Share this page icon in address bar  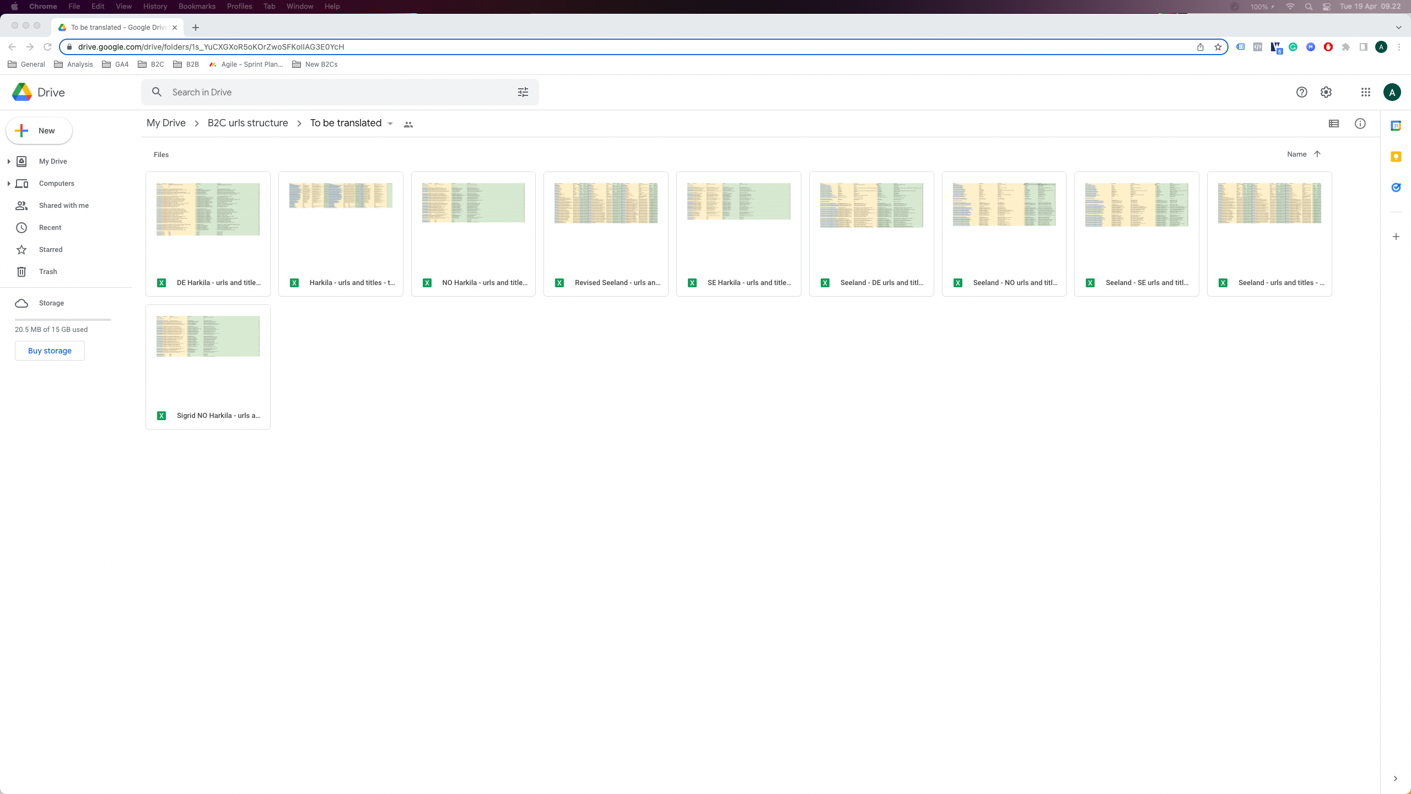pyautogui.click(x=1200, y=47)
